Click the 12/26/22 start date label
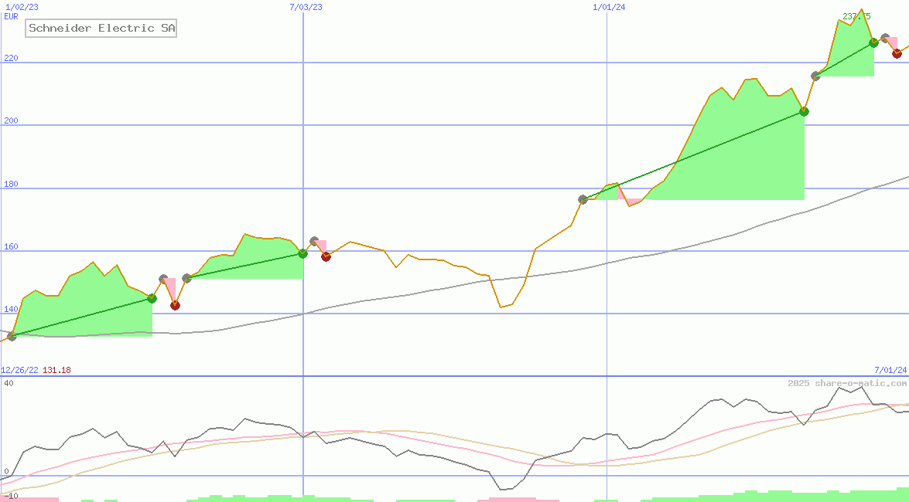The image size is (909, 502). (x=19, y=370)
